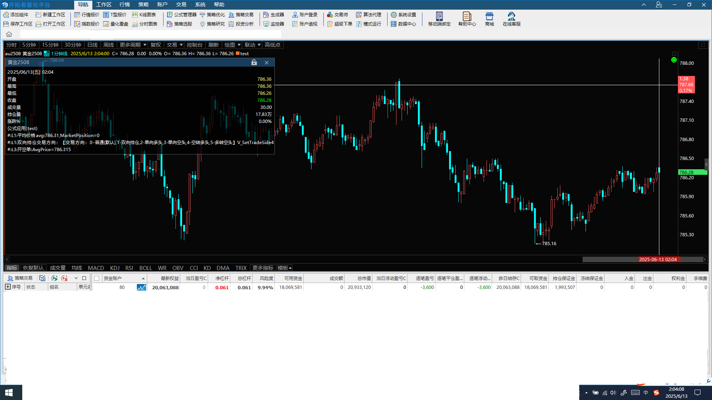Click the 添加组件 add component icon
Image resolution: width=712 pixels, height=400 pixels.
click(x=6, y=15)
